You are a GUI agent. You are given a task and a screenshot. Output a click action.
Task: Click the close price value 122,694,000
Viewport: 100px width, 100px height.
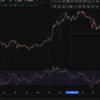tap(20, 5)
